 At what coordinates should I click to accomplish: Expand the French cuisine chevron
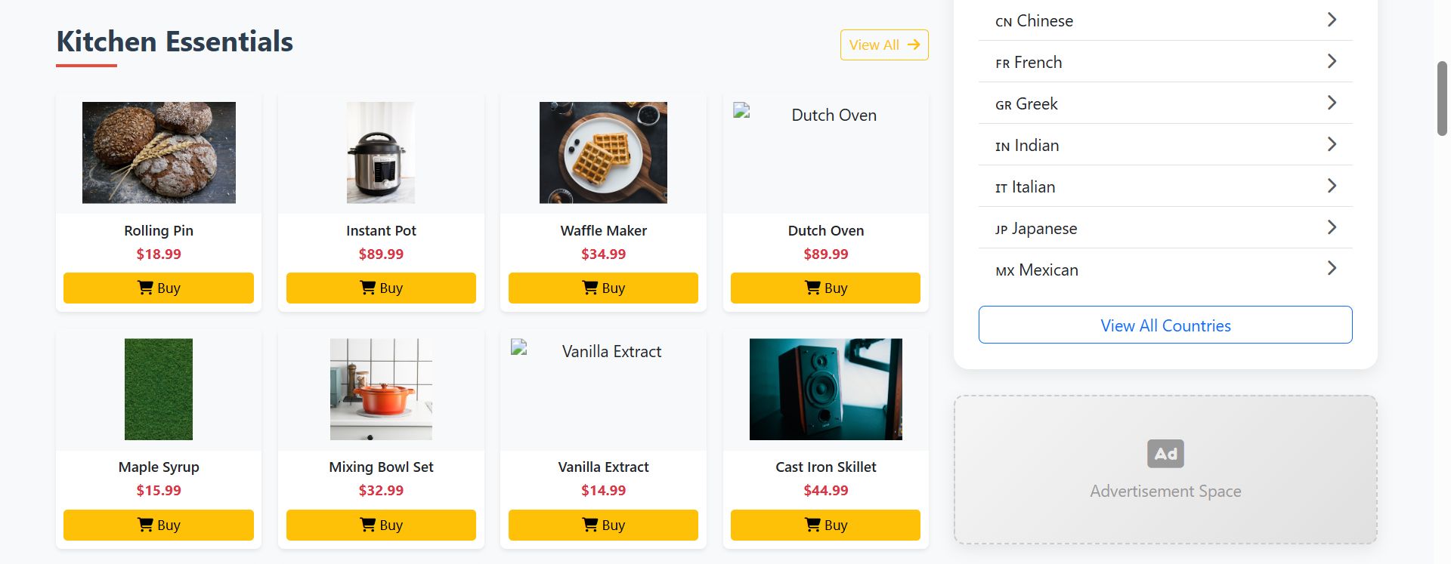click(1332, 61)
